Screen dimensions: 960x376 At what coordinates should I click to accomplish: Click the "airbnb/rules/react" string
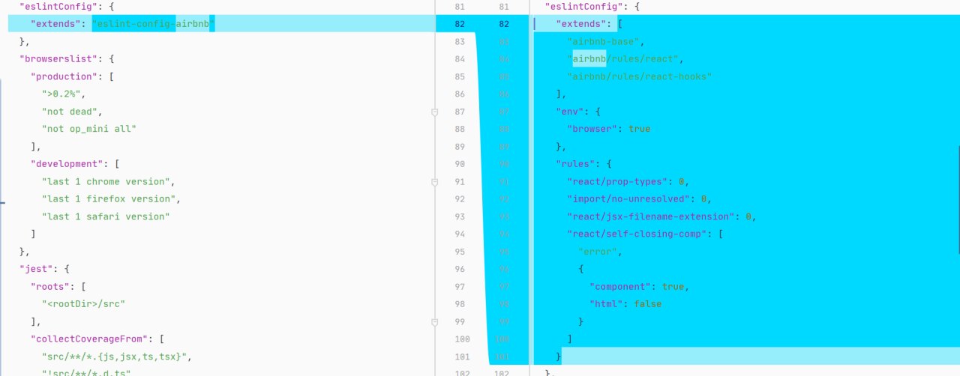(624, 59)
